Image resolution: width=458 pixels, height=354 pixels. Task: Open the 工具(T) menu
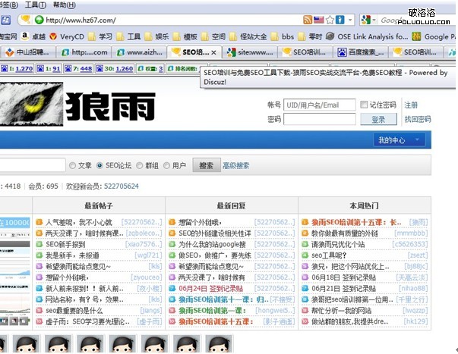coord(36,5)
